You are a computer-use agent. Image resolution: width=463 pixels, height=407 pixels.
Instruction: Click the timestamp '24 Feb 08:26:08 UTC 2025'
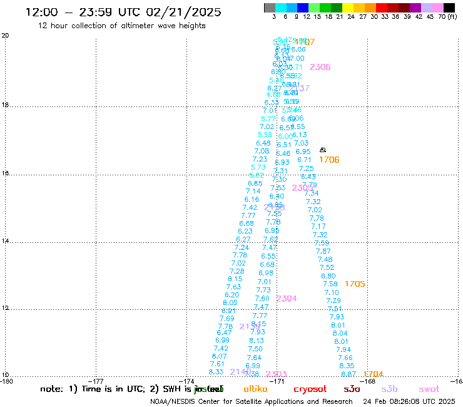pos(409,402)
